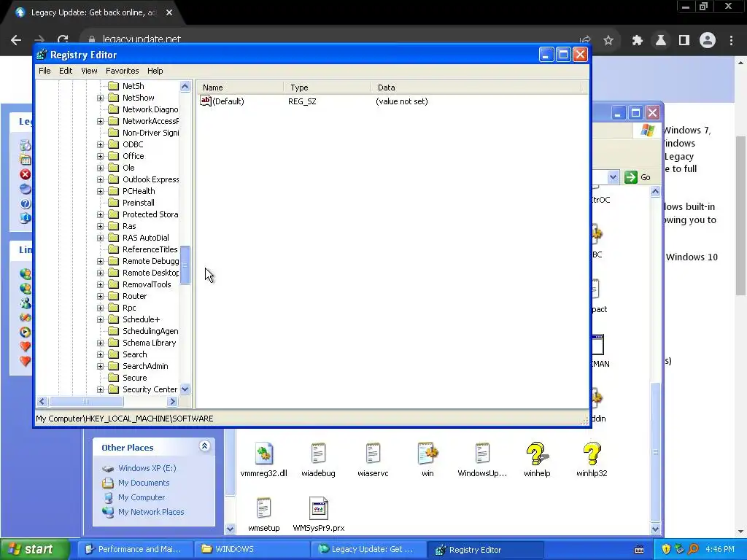The image size is (747, 560).
Task: Click the Data column header
Action: [x=476, y=87]
